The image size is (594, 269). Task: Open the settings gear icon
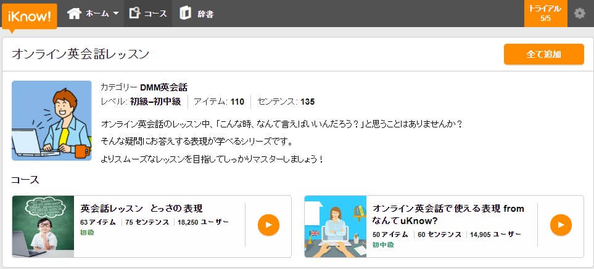point(580,14)
